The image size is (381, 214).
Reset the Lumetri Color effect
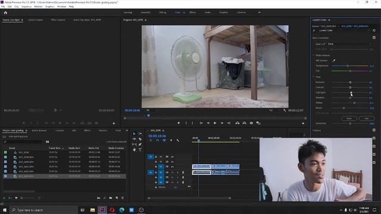[x=374, y=30]
